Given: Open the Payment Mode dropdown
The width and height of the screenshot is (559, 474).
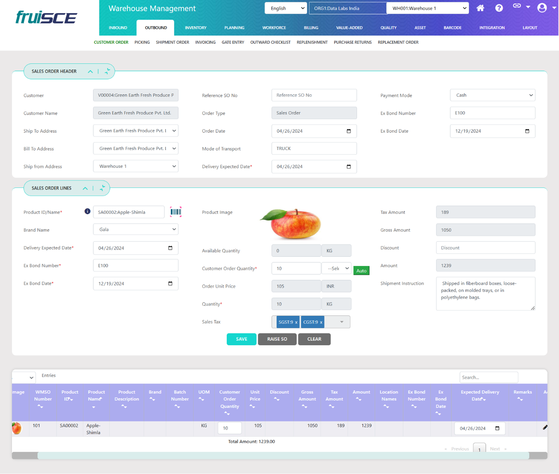Looking at the screenshot, I should pos(492,95).
